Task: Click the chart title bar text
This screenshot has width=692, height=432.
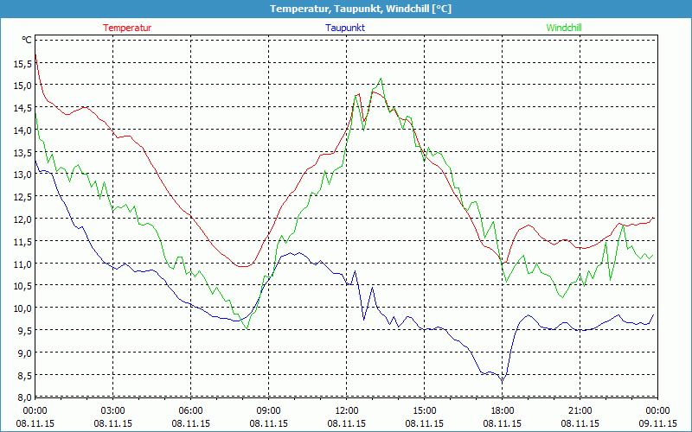Action: tap(346, 9)
